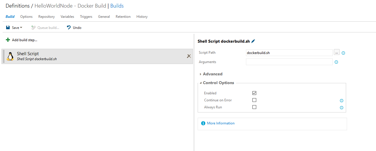The image size is (376, 151).
Task: Remove the Shell Script step with X
Action: pyautogui.click(x=189, y=56)
